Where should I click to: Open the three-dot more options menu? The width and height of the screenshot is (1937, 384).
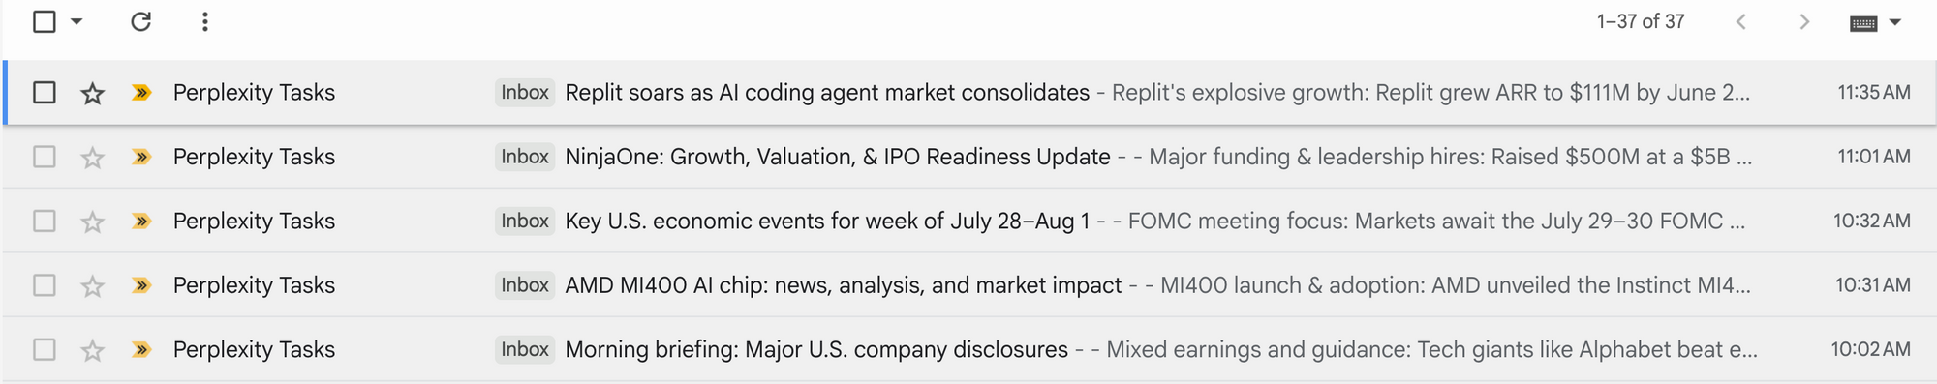tap(204, 21)
